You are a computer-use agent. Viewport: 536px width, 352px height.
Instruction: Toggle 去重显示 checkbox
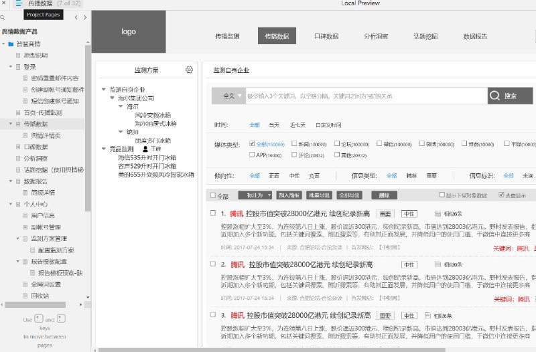(x=501, y=195)
